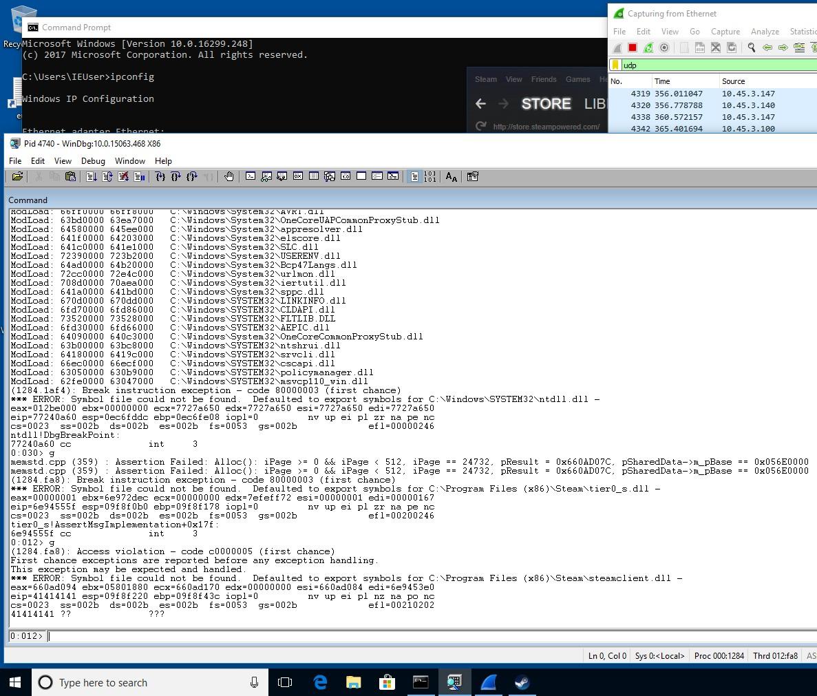Open source file icon in WinDbg toolbar
The image size is (817, 696).
pyautogui.click(x=17, y=177)
